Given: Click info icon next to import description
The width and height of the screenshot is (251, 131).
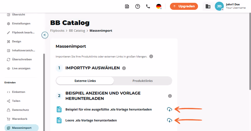Looking at the screenshot, I should (x=151, y=56).
